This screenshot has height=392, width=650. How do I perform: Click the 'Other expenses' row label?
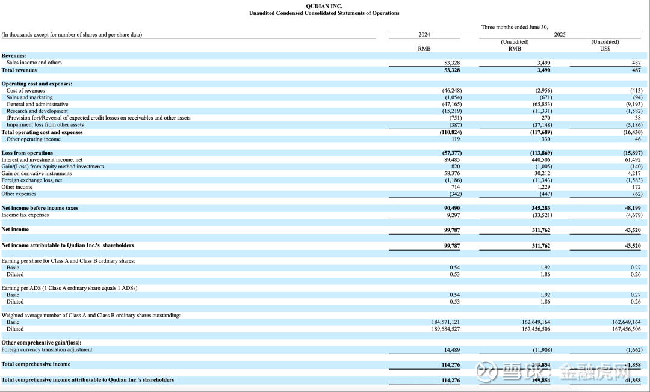click(19, 194)
